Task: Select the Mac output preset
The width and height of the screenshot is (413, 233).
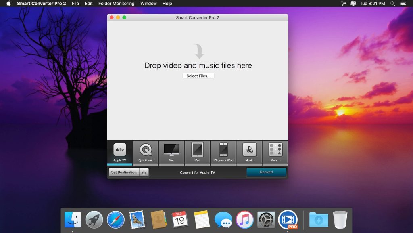Action: (x=171, y=152)
